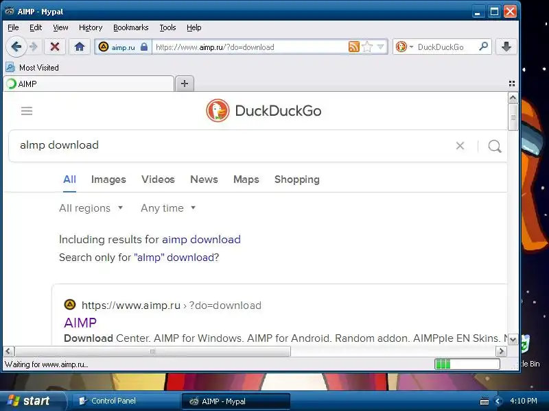Select the AIMP browser tab
Image resolution: width=549 pixels, height=411 pixels.
click(89, 84)
